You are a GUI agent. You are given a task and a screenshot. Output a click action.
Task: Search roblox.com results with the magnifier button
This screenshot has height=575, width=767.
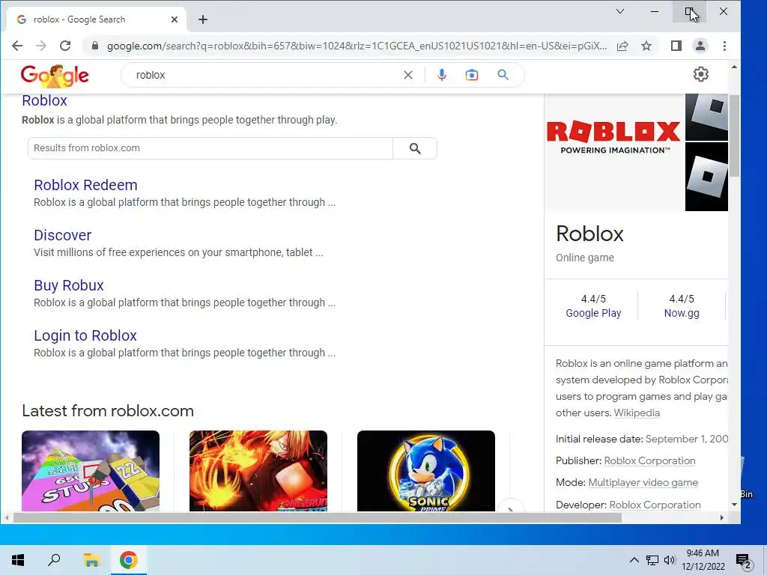[415, 148]
